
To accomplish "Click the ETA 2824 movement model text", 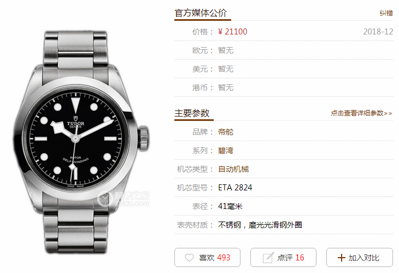I will coord(235,188).
